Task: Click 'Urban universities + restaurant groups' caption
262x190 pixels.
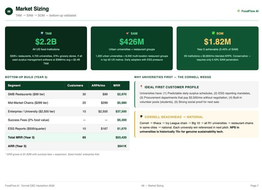Action: click(132, 49)
